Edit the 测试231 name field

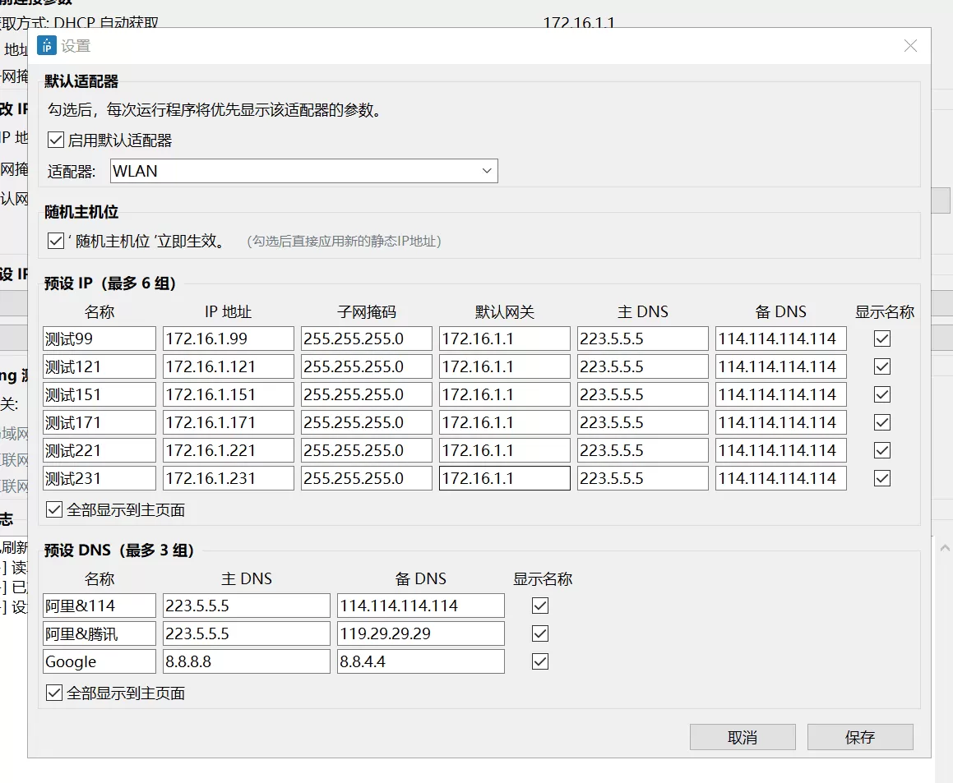[99, 478]
